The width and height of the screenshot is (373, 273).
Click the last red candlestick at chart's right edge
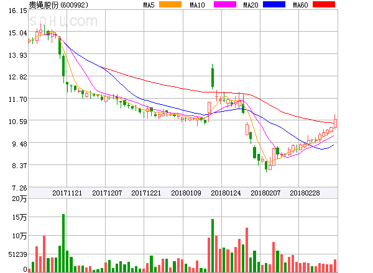[335, 122]
